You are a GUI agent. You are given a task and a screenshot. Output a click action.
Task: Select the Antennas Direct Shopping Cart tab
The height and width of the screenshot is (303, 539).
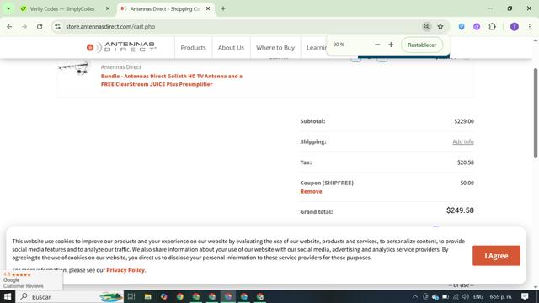click(x=165, y=9)
